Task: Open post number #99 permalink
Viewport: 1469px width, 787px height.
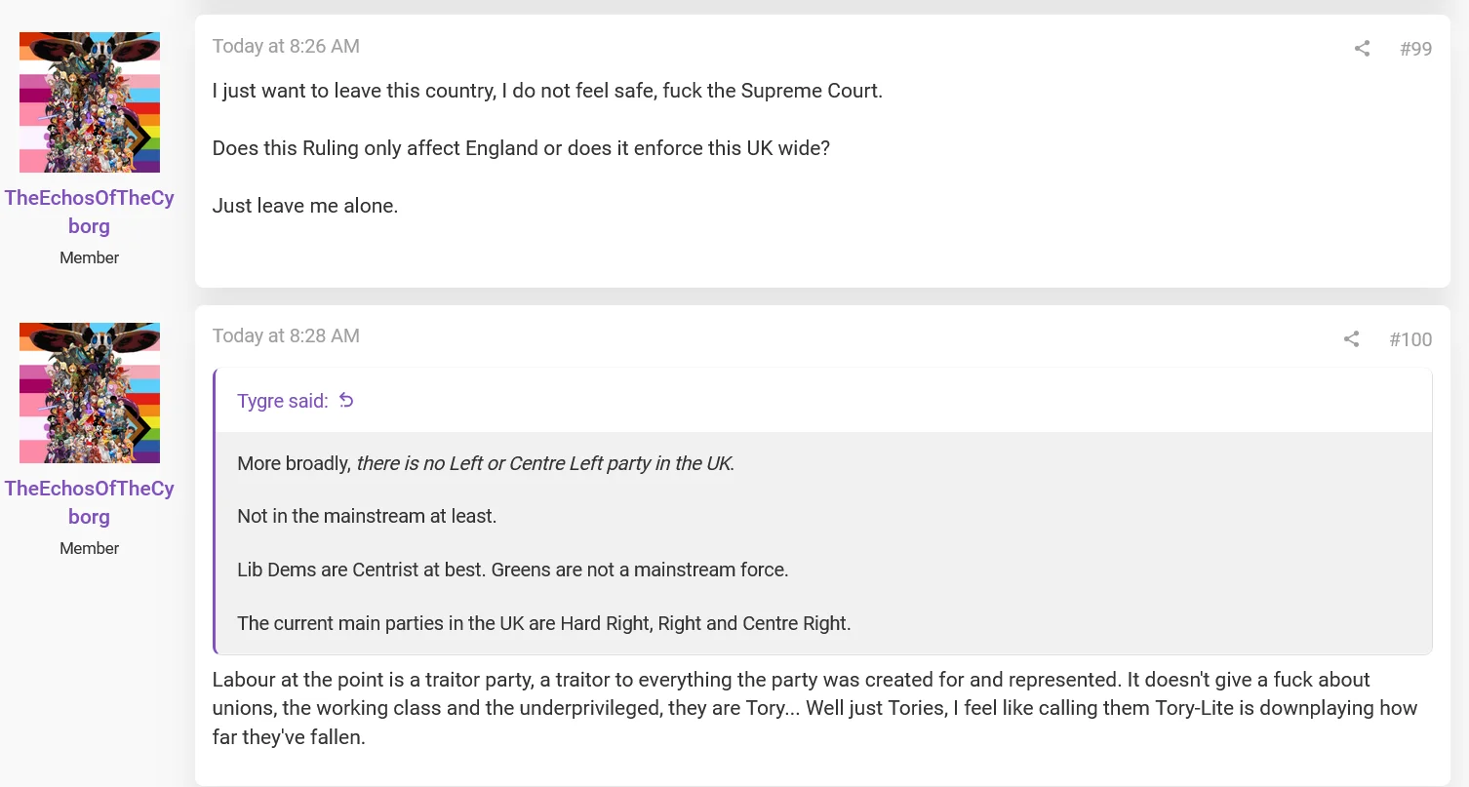Action: (1415, 49)
